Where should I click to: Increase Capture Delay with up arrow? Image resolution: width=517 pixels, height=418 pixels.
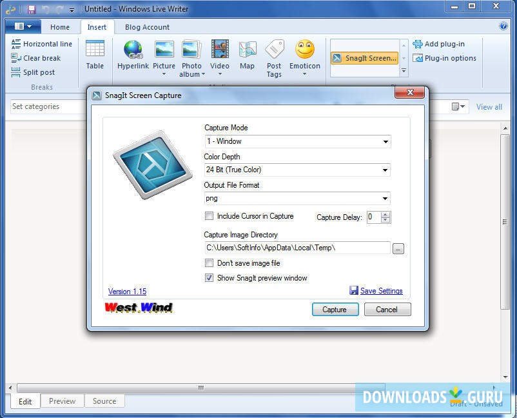[x=385, y=214]
